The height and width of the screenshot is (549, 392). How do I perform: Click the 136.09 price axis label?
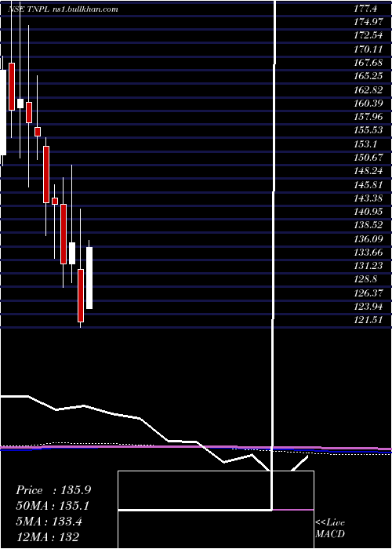368,239
